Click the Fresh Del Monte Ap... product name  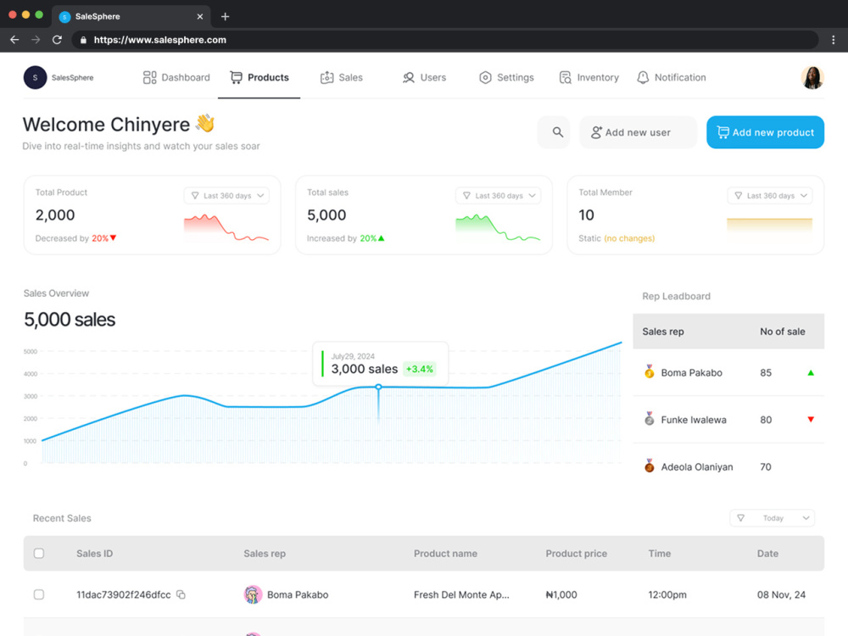point(461,594)
